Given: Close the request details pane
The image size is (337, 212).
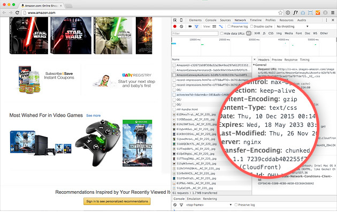Looking at the screenshot, I should click(x=255, y=59).
